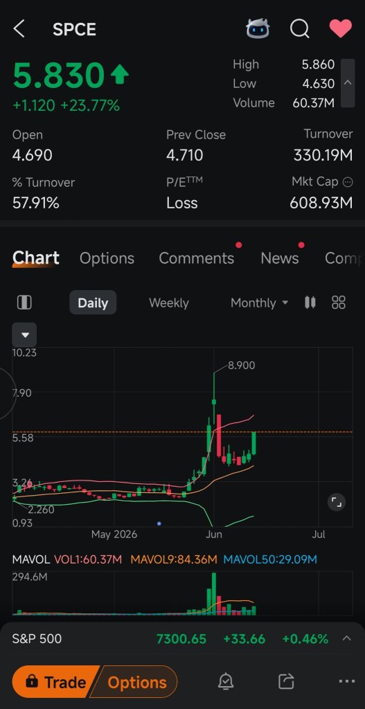Open the four-square grid layout icon
Screen dimensions: 365x709
point(339,303)
